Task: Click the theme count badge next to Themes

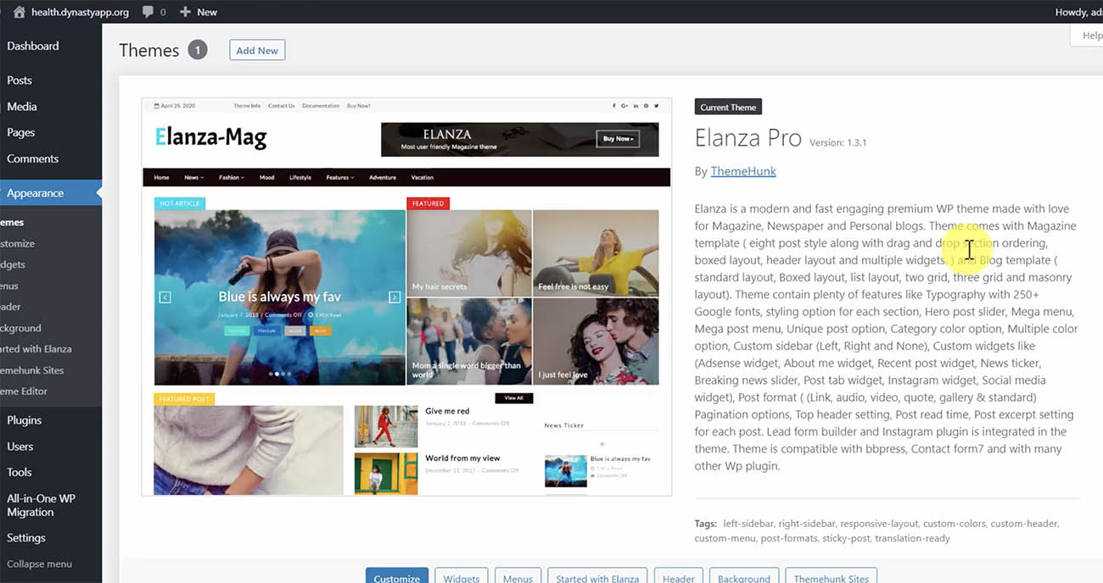Action: pos(198,50)
